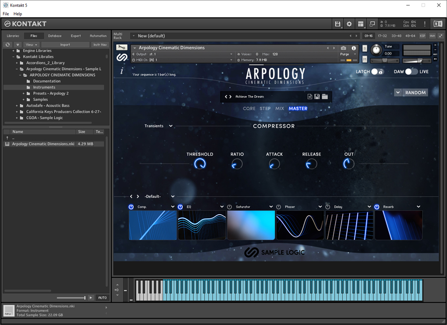Open Kontakt options gear icon

tap(349, 24)
